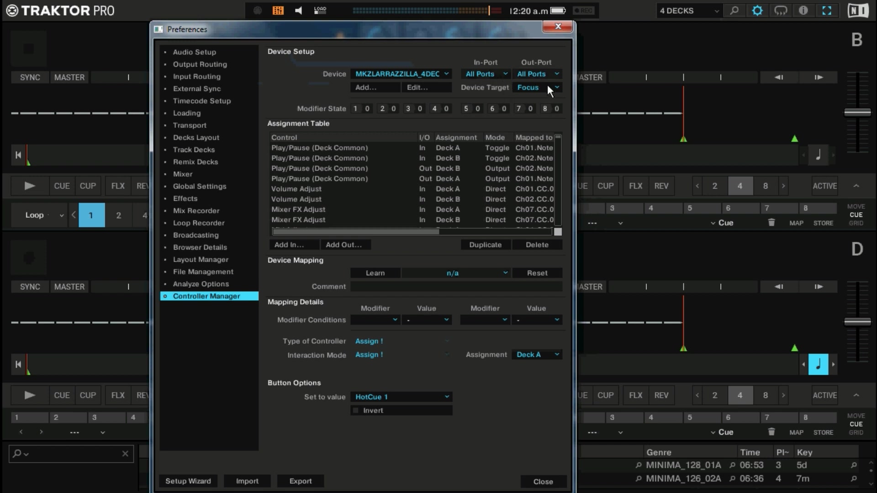This screenshot has width=877, height=493.
Task: Click the Deck B volume fader
Action: coord(857,112)
